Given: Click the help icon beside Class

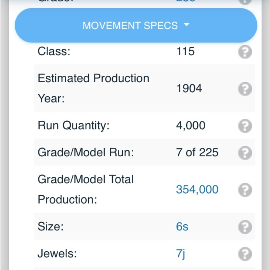Looking at the screenshot, I should [245, 52].
